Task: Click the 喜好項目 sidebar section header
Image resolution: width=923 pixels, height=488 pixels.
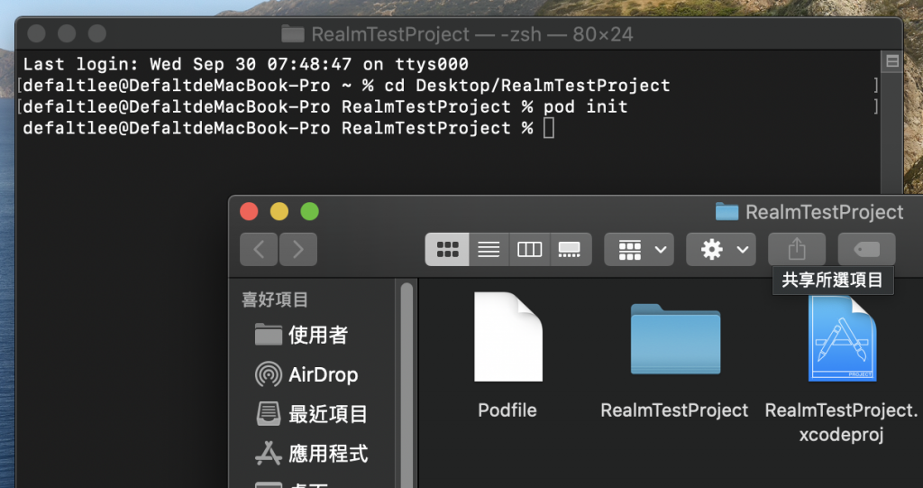Action: (x=275, y=299)
